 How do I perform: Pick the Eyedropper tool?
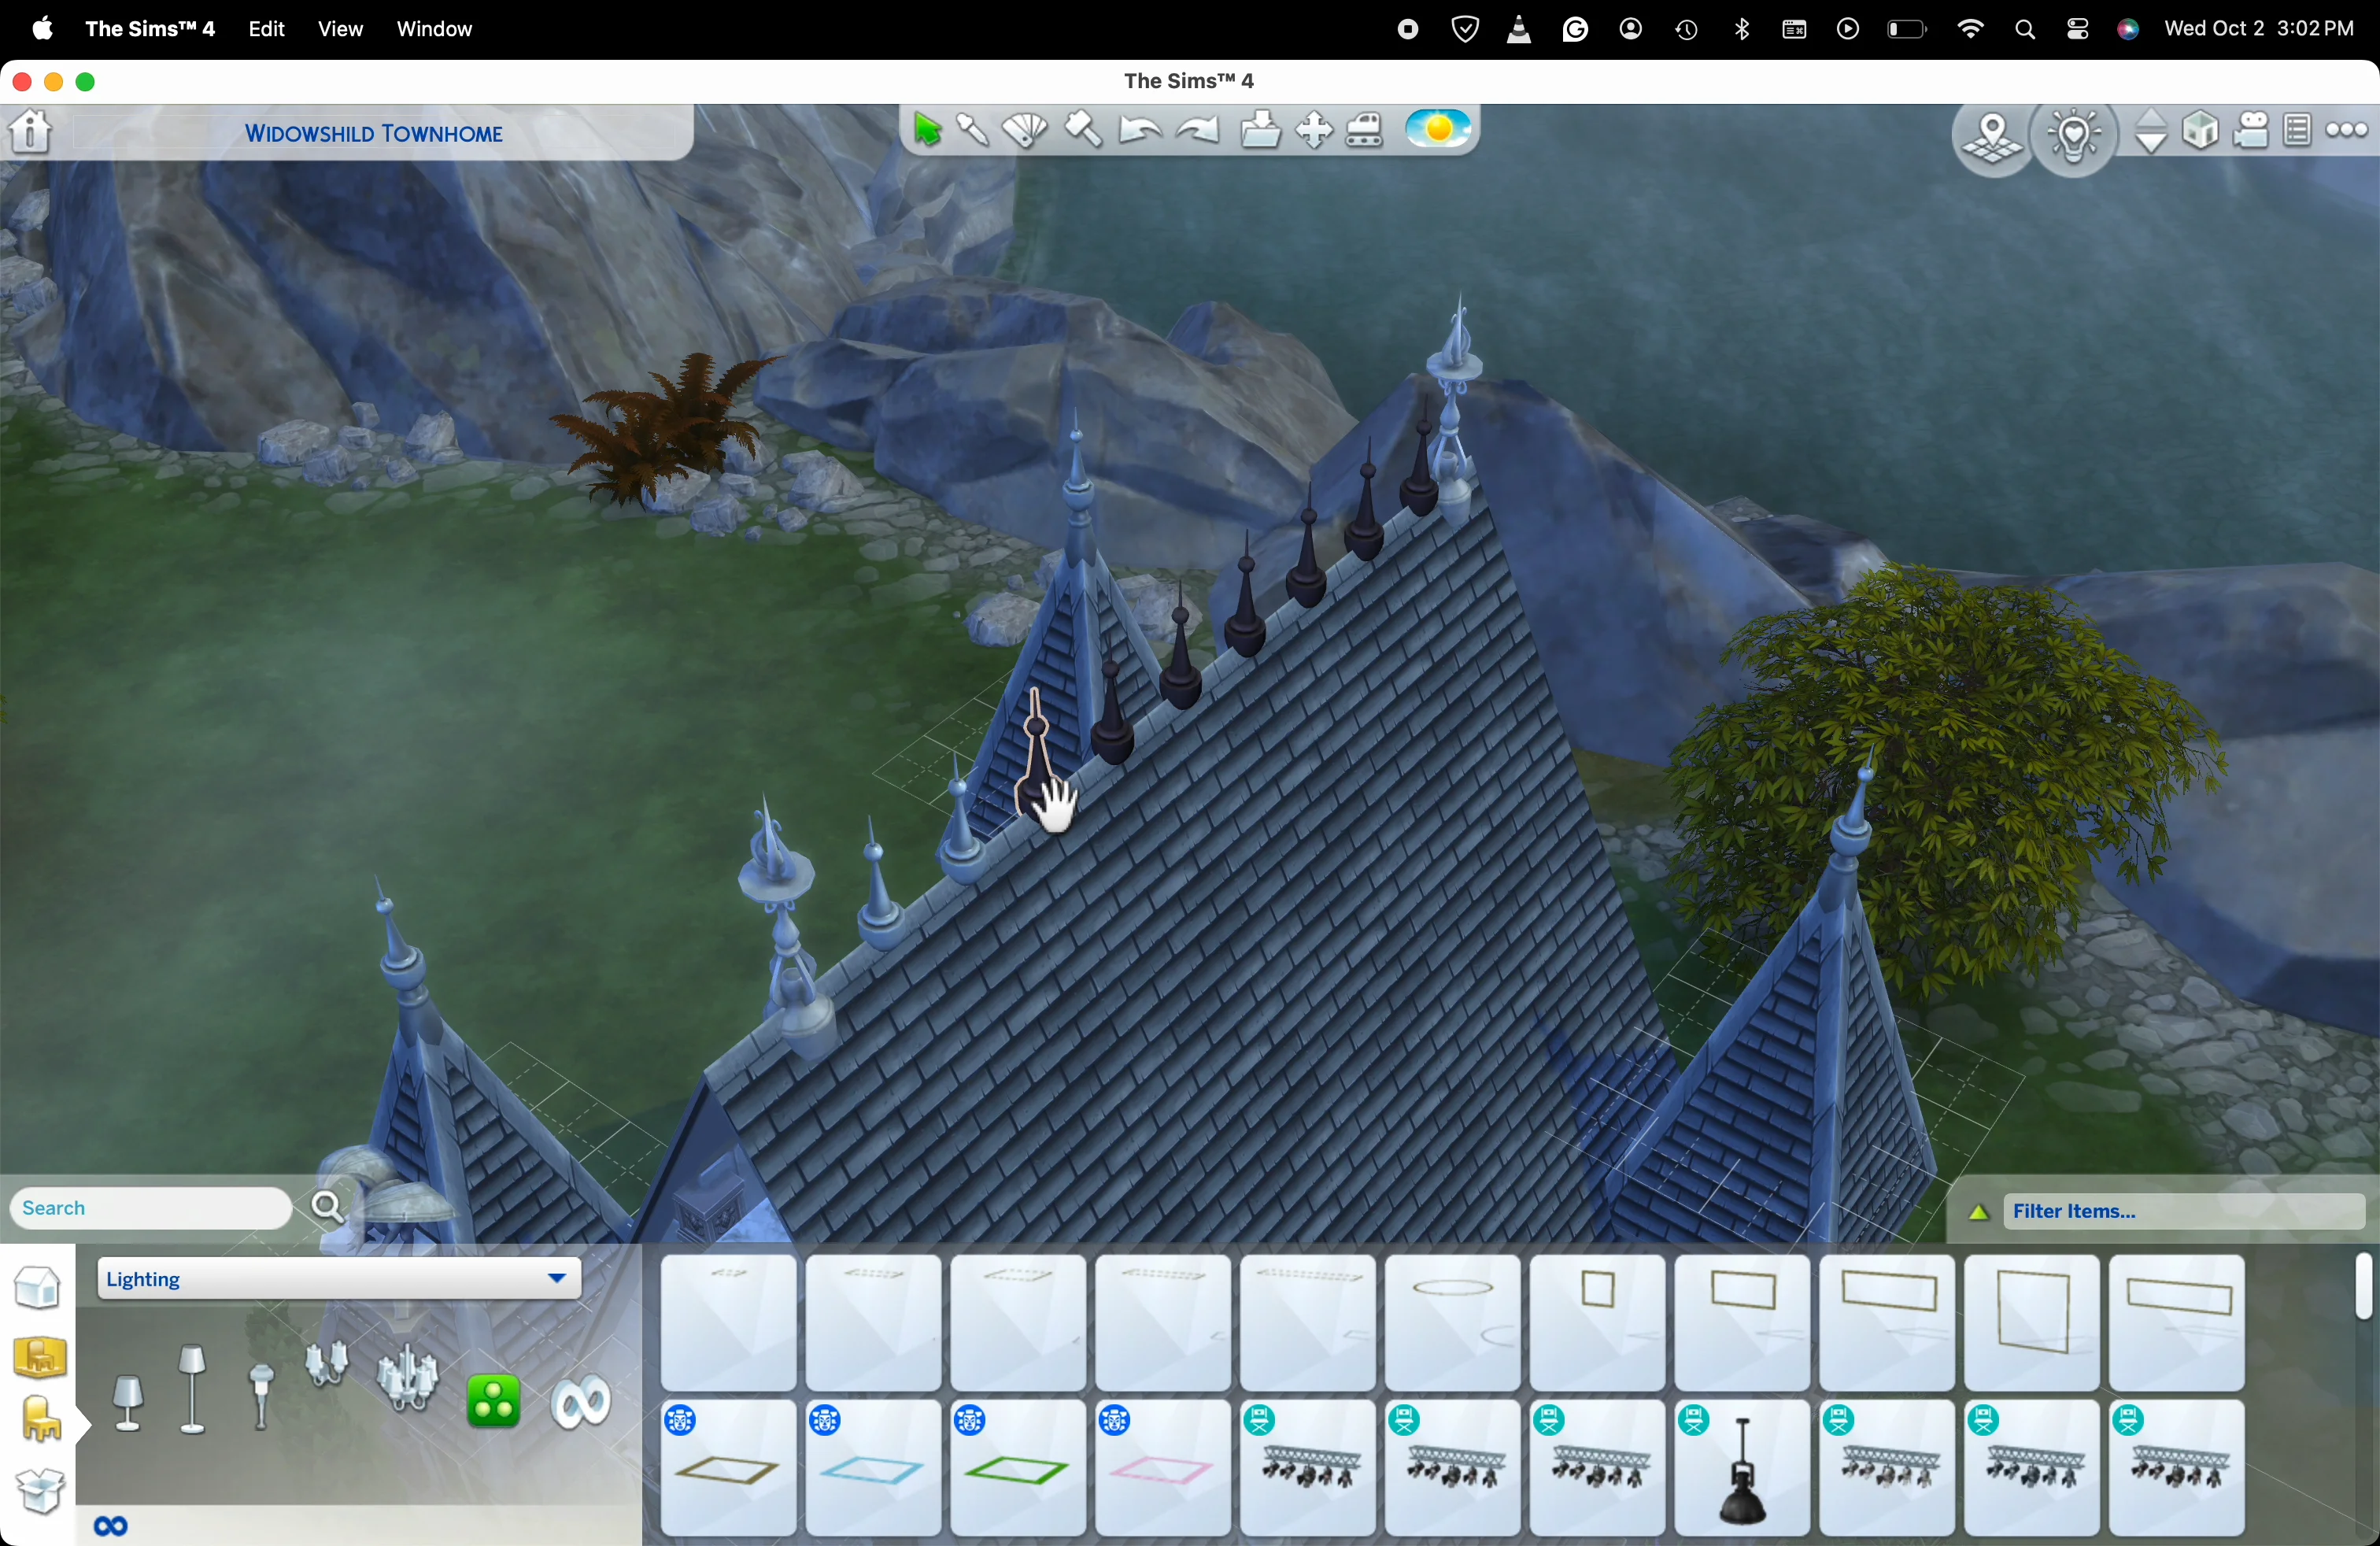pyautogui.click(x=971, y=130)
